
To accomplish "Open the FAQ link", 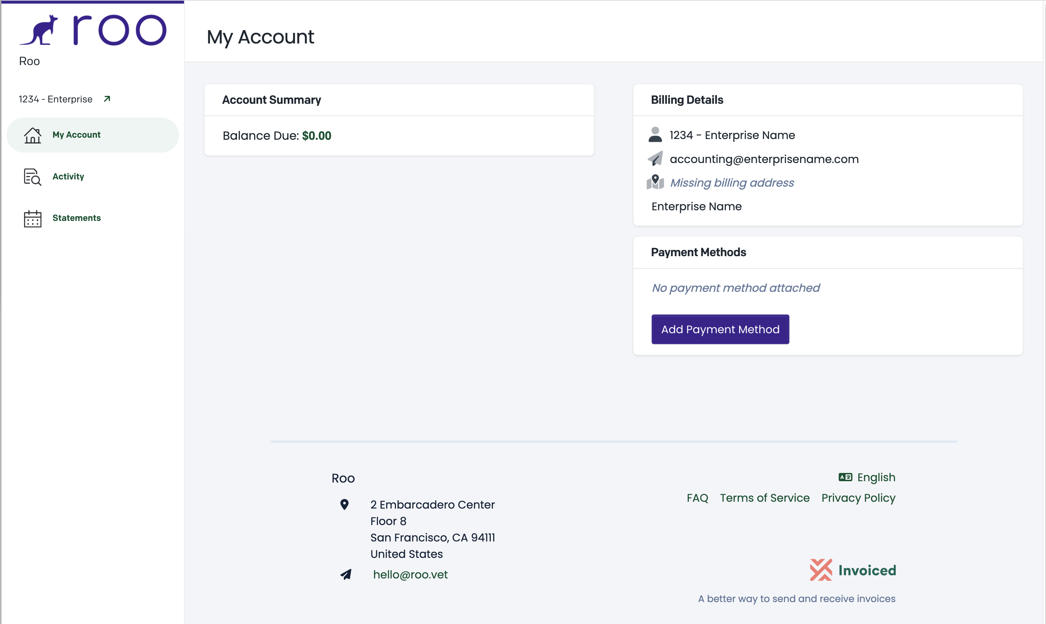I will (x=697, y=498).
